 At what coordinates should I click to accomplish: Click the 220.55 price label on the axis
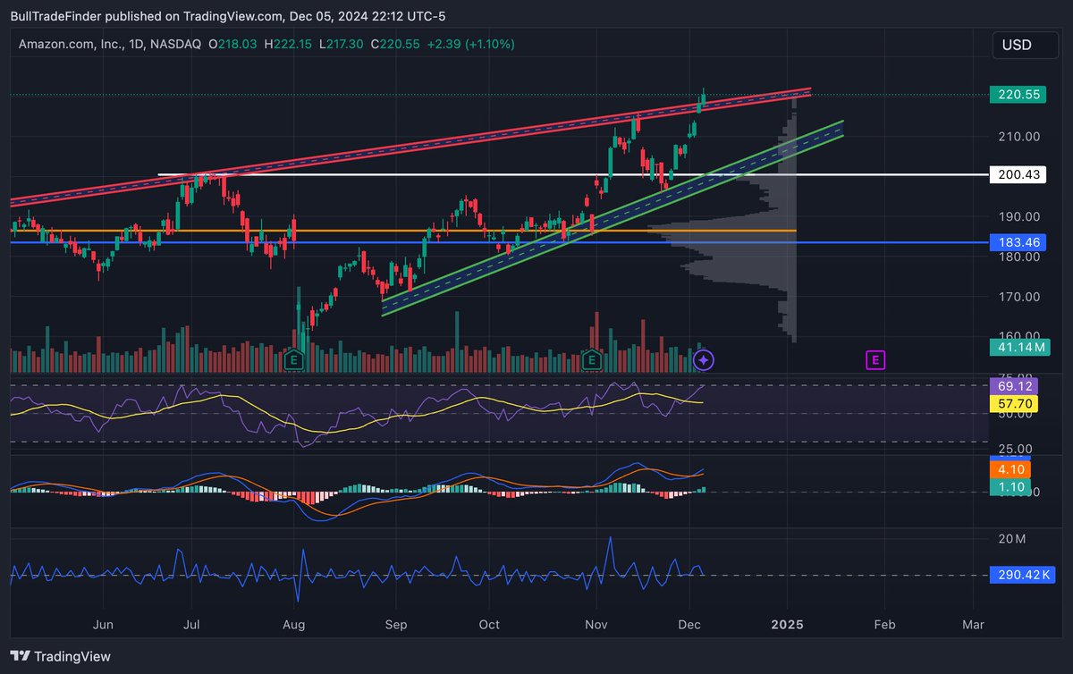(1016, 92)
